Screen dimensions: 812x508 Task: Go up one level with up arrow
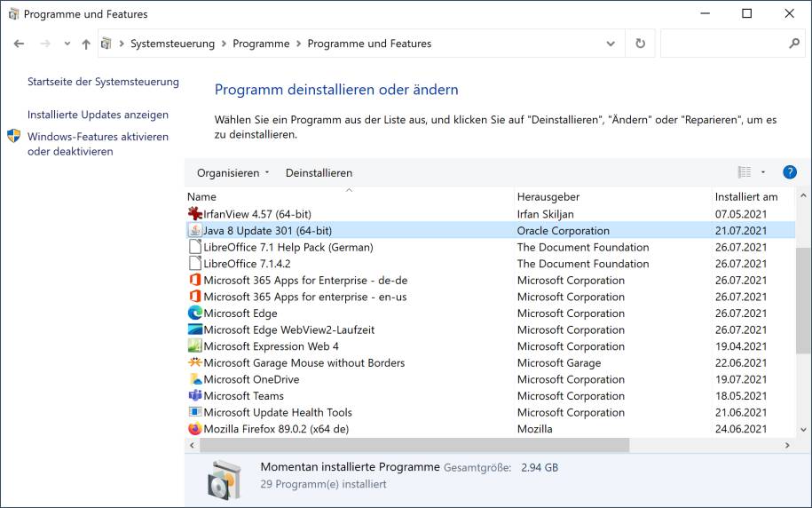[x=86, y=44]
